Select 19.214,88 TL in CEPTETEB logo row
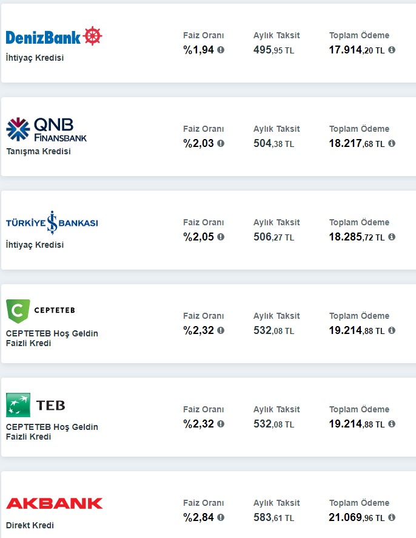 point(357,330)
